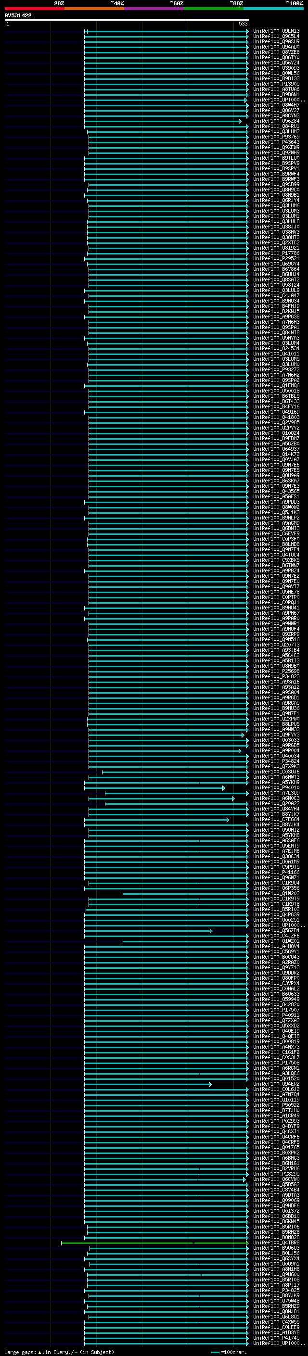Click the orange ~40% identity legend segment
Image resolution: width=308 pixels, height=1356 pixels.
pos(94,9)
